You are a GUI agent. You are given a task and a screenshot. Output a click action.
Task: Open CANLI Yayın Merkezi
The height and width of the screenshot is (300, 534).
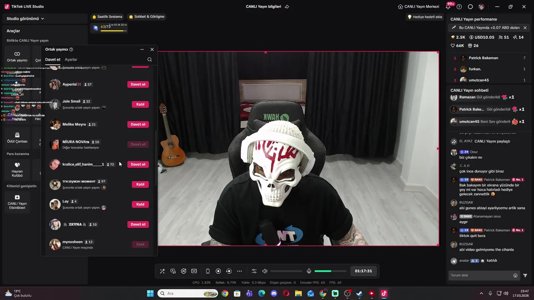418,7
